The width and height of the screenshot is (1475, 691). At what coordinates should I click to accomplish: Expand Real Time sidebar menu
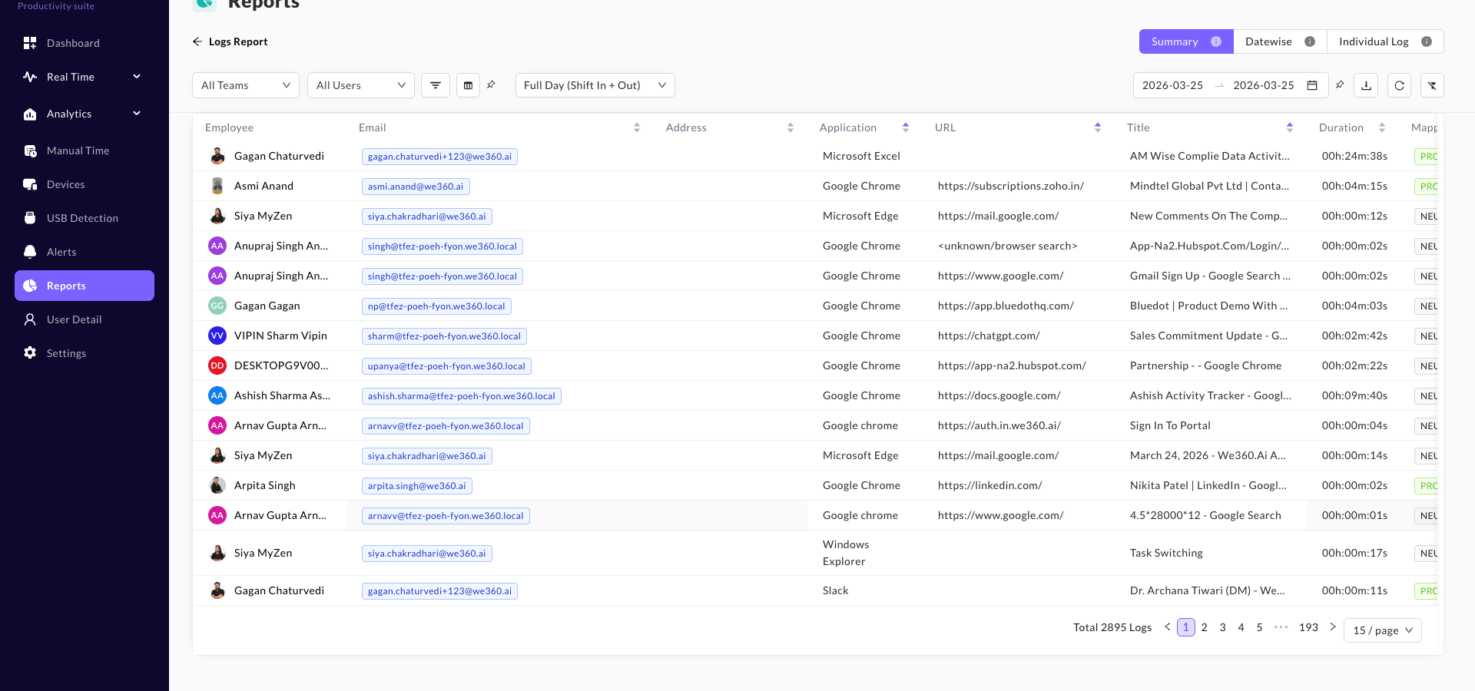[x=85, y=77]
